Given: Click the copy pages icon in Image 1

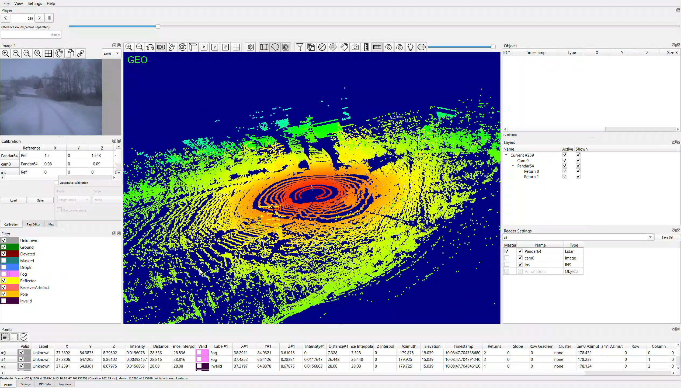Looking at the screenshot, I should (70, 53).
